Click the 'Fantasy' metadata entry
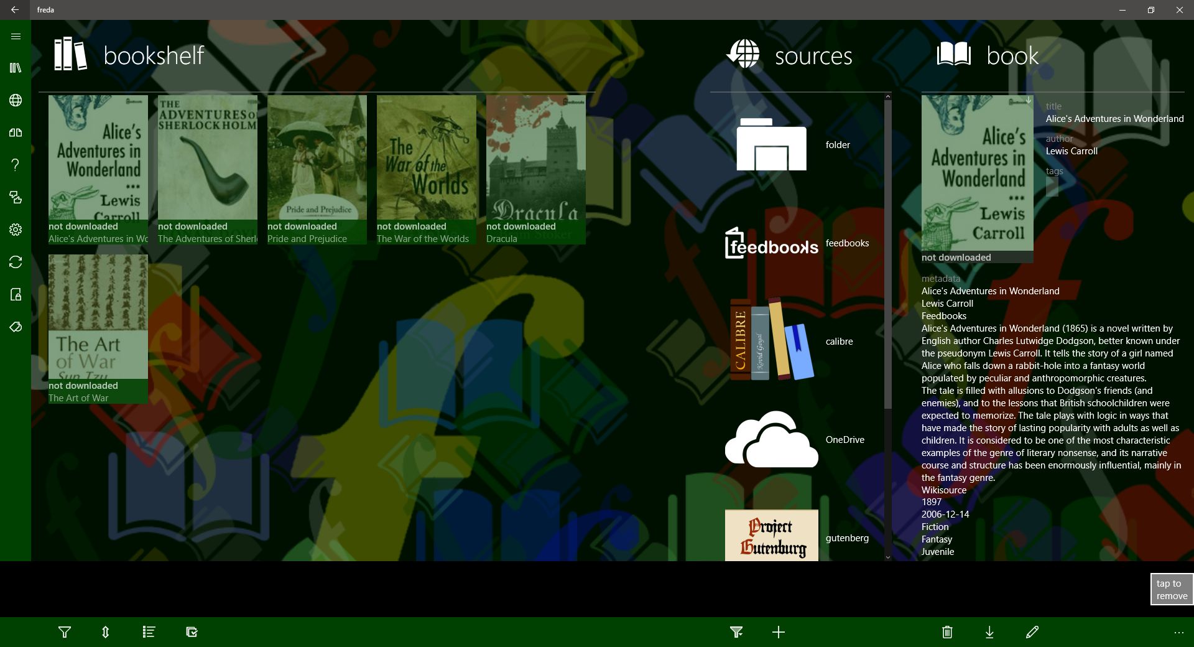Image resolution: width=1194 pixels, height=647 pixels. coord(937,539)
